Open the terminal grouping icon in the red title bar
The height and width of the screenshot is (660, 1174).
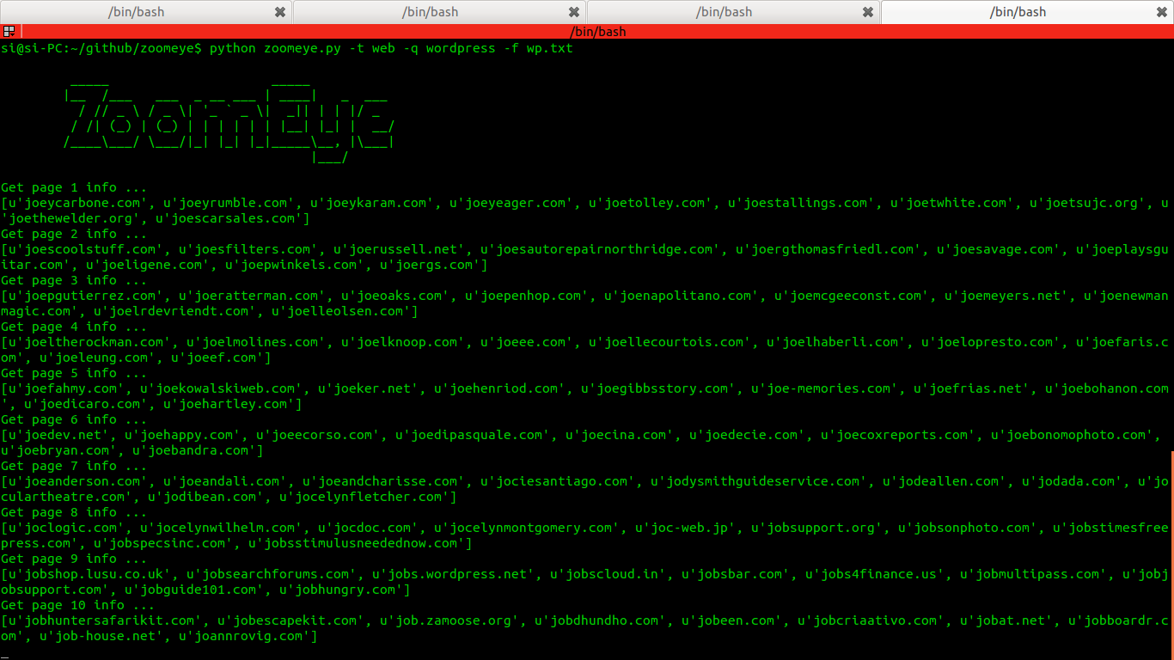(9, 32)
